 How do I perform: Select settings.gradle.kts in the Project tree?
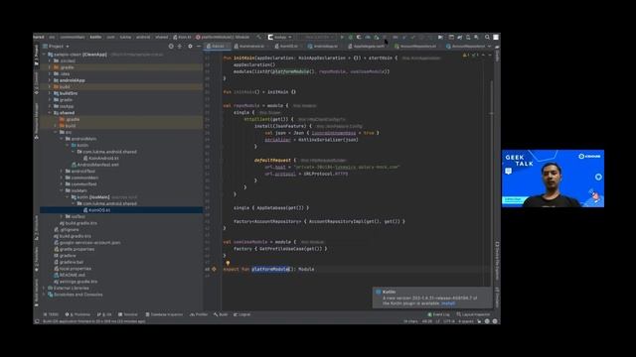pos(78,282)
